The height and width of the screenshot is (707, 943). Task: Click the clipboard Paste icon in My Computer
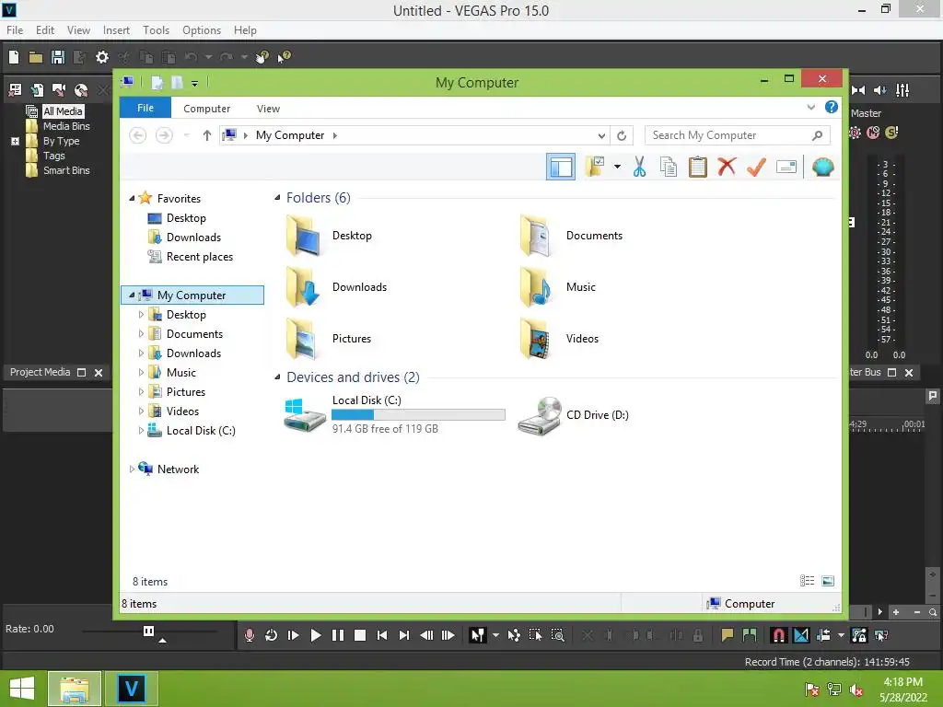(698, 167)
